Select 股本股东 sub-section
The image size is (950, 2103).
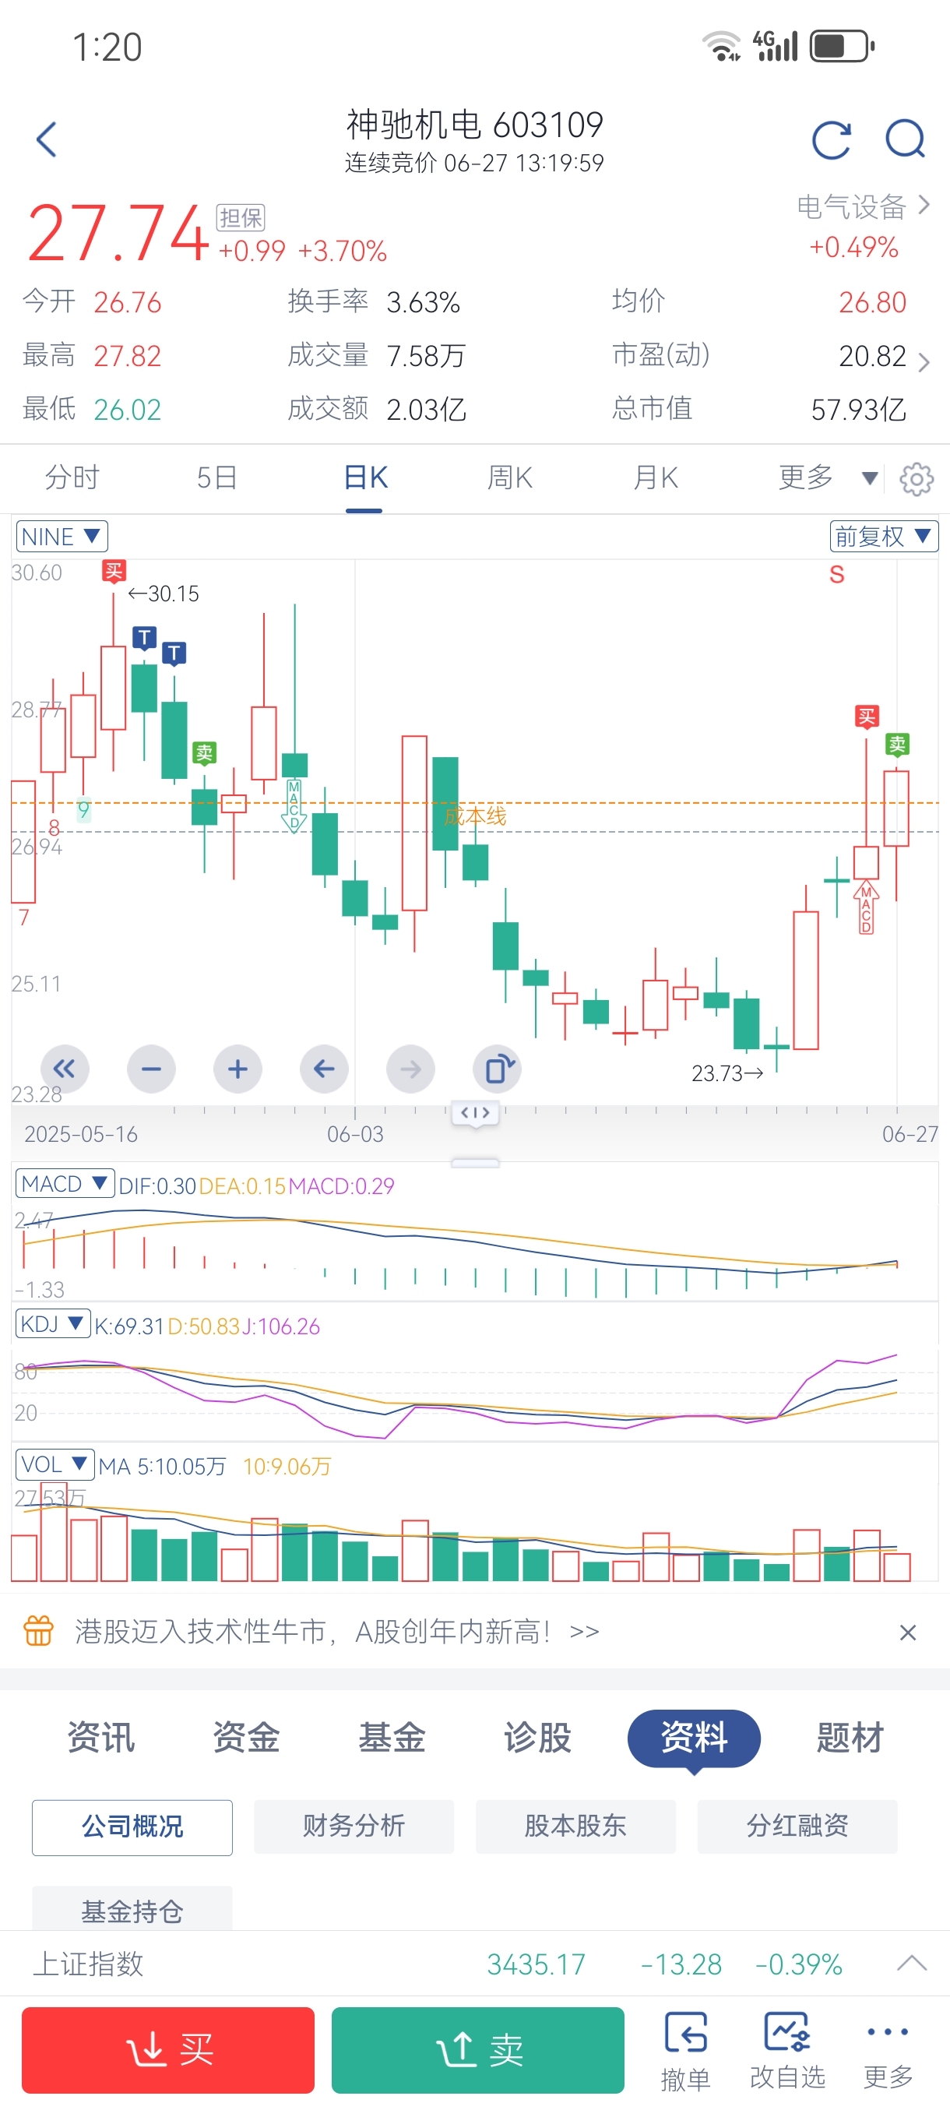coord(575,1826)
